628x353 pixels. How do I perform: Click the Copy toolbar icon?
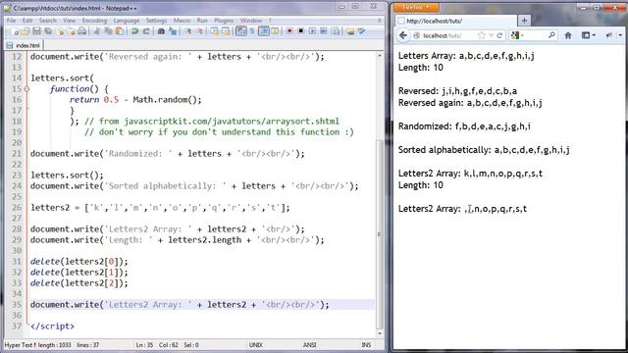(x=108, y=31)
